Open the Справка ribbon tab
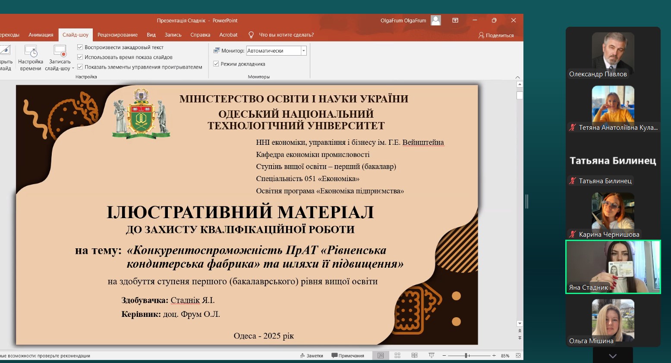The width and height of the screenshot is (671, 363). [200, 35]
